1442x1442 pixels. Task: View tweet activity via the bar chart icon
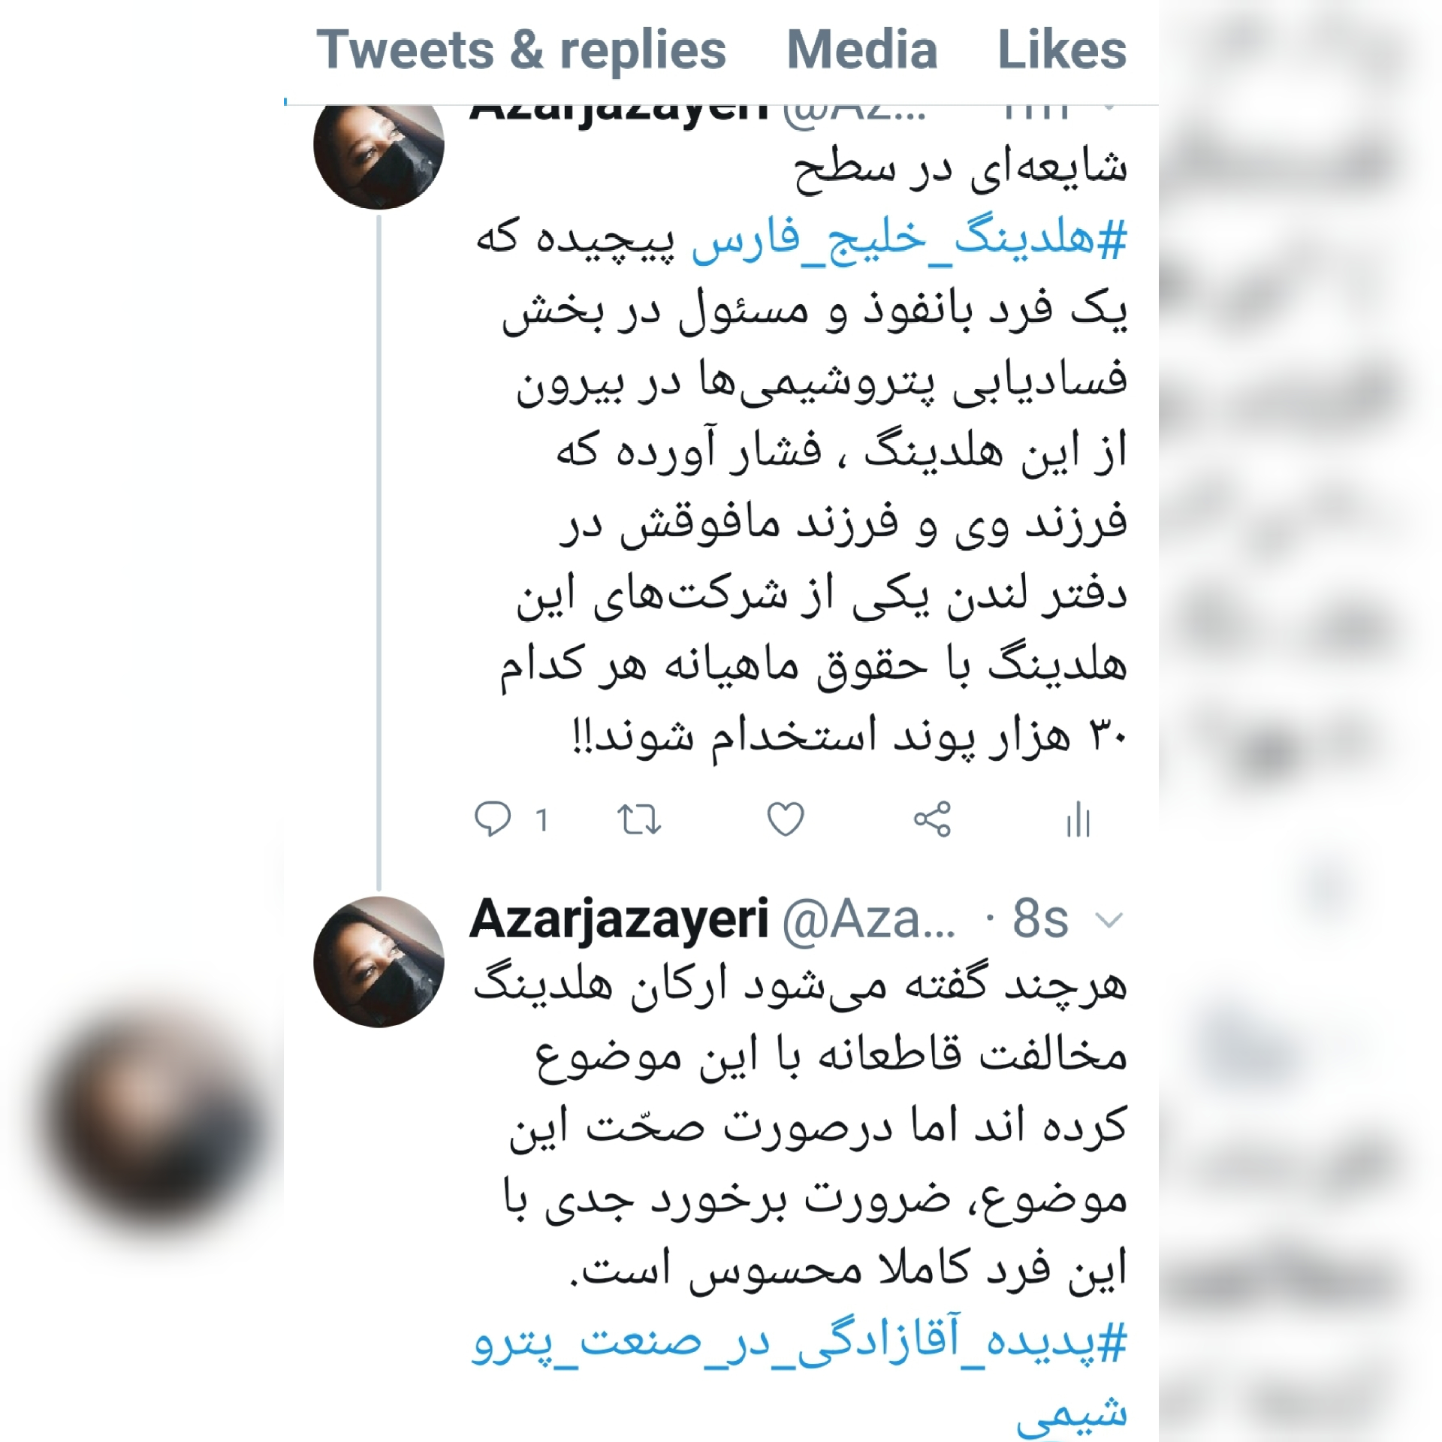pyautogui.click(x=1078, y=819)
